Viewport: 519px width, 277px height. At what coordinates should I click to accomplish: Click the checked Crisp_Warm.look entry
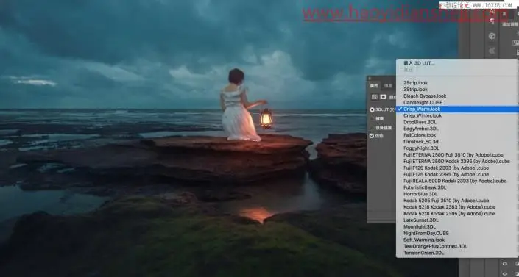[457, 109]
